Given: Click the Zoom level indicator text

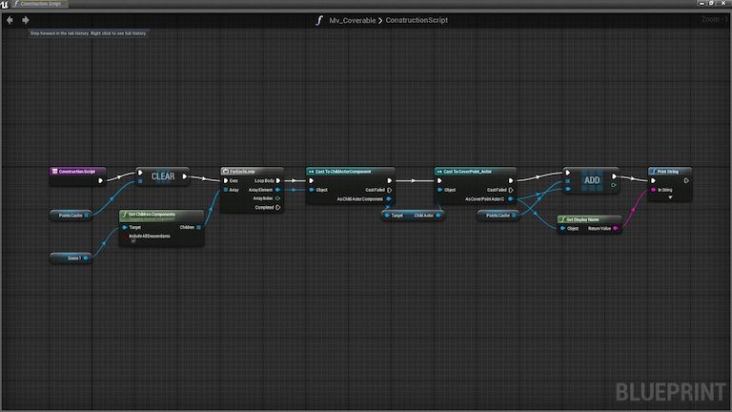Looking at the screenshot, I should 713,19.
